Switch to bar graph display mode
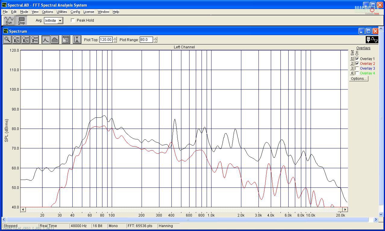The height and width of the screenshot is (231, 385). coord(55,40)
